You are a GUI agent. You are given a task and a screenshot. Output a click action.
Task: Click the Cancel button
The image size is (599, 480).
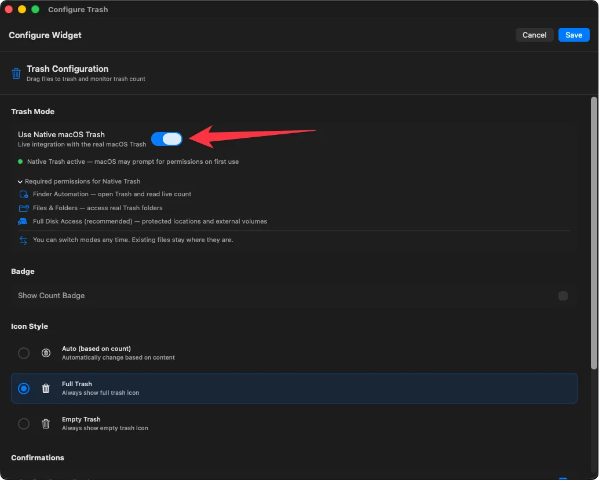(x=534, y=35)
